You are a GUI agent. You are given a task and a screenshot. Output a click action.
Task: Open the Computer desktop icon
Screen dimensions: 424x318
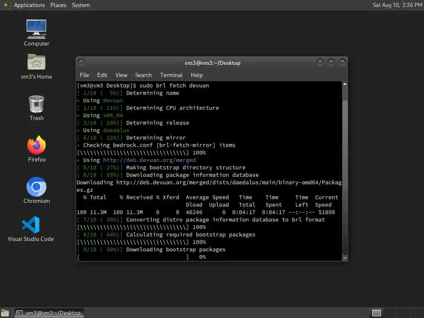coord(36,33)
